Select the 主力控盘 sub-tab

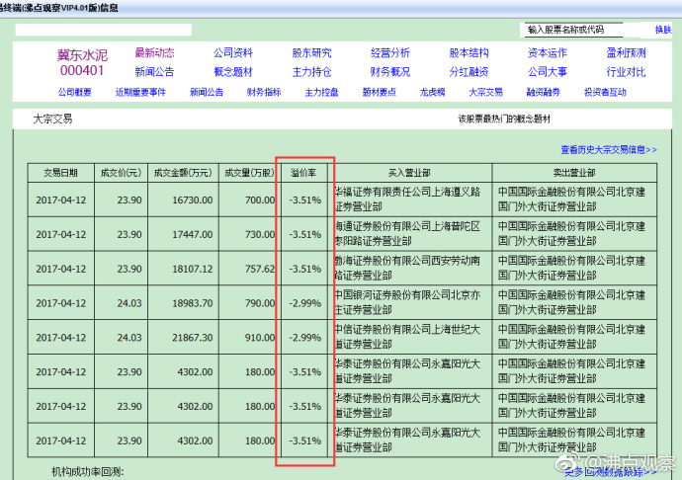[321, 92]
